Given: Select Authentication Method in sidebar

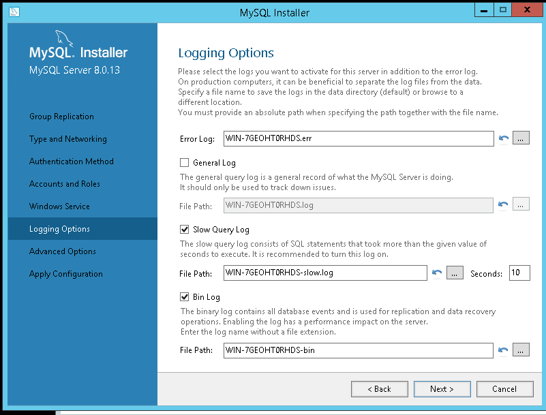Looking at the screenshot, I should (71, 162).
